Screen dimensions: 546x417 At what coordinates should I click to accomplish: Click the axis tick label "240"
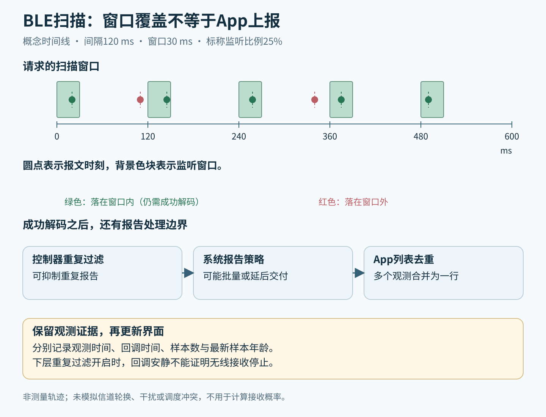point(239,136)
